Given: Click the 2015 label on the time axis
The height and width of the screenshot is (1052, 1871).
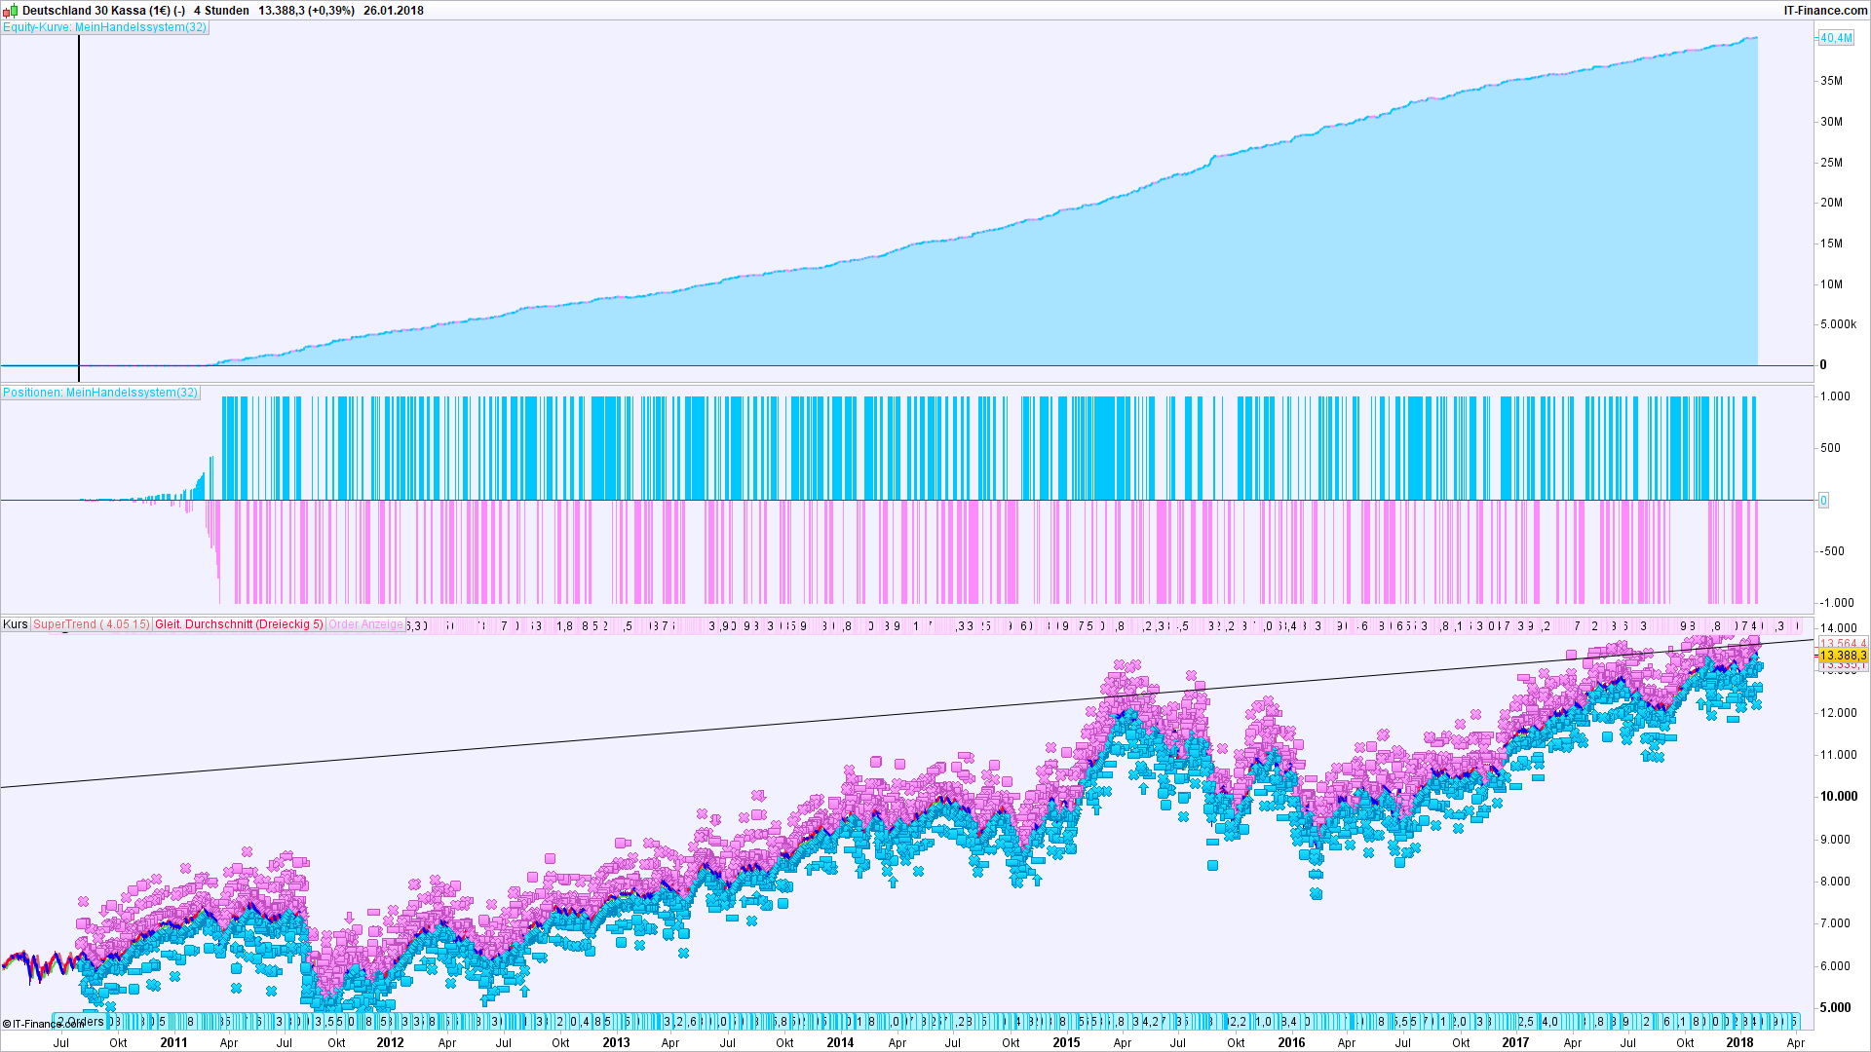Looking at the screenshot, I should [1066, 1042].
